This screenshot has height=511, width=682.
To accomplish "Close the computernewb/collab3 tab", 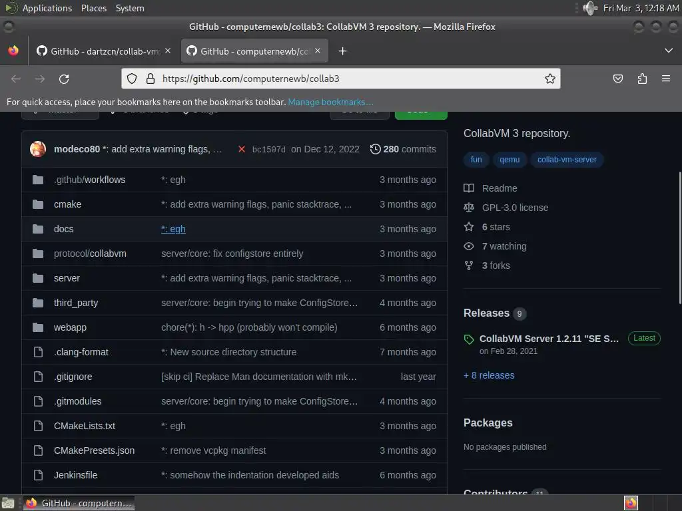I will pyautogui.click(x=318, y=51).
